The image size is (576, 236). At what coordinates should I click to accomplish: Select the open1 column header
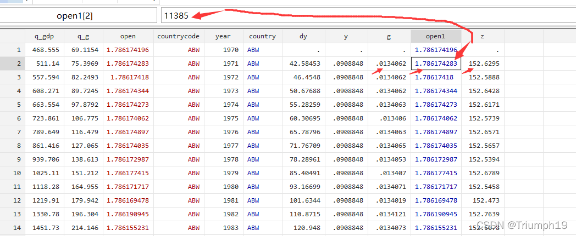[436, 36]
